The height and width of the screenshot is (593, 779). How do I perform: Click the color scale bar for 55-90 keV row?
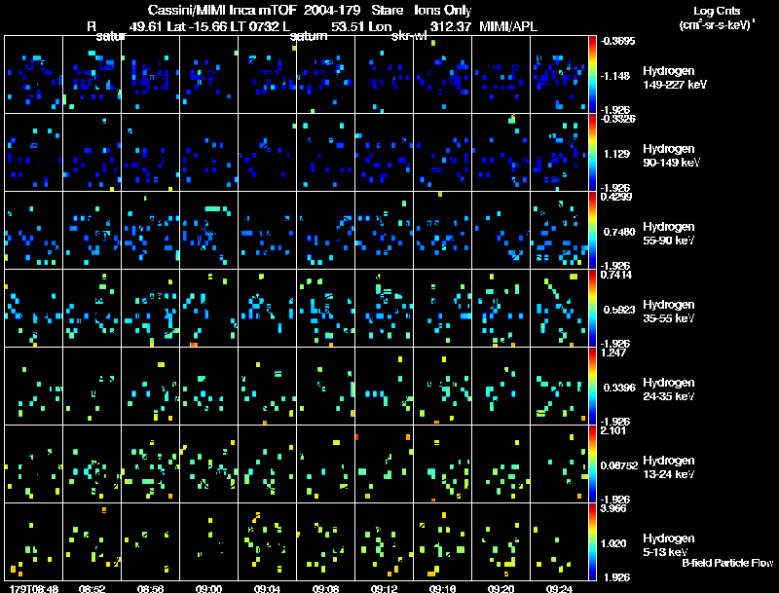click(592, 231)
